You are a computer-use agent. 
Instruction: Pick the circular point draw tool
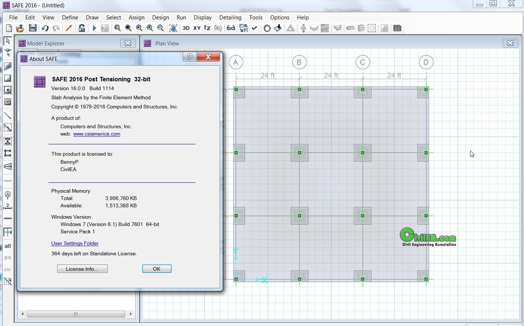pos(8,101)
